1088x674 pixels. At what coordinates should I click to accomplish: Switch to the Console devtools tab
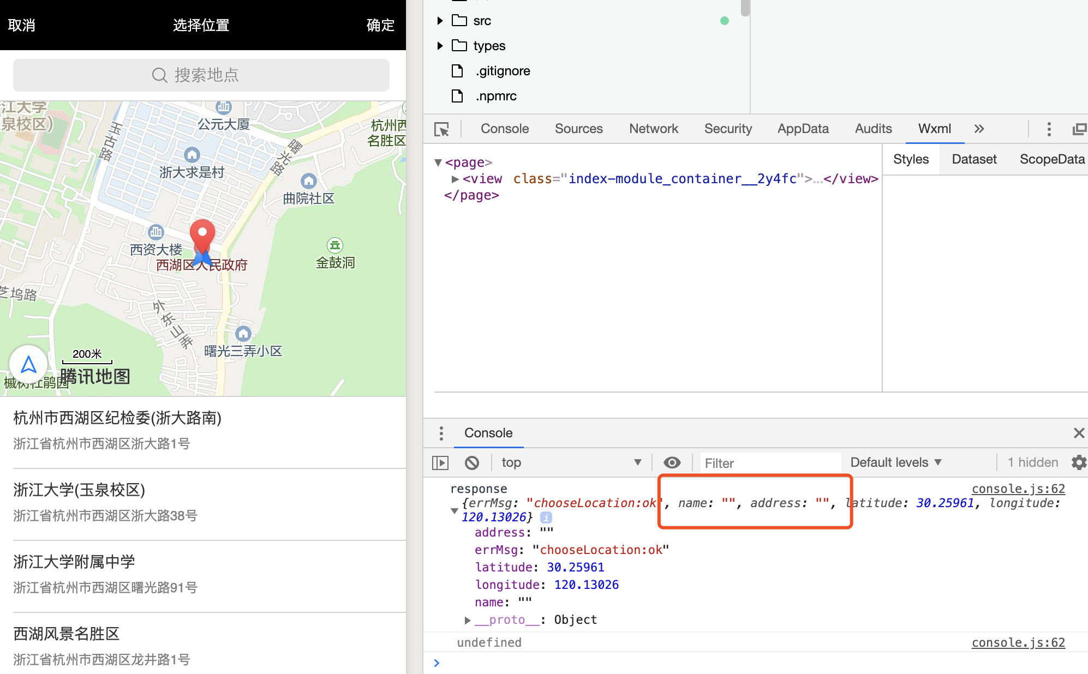click(x=505, y=129)
